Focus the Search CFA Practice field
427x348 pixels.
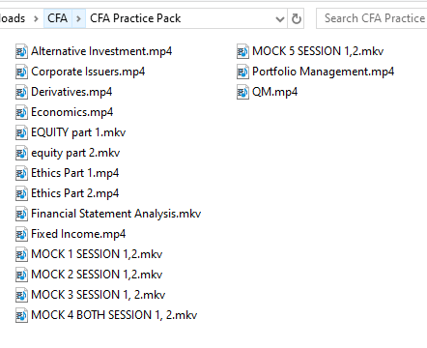click(372, 18)
